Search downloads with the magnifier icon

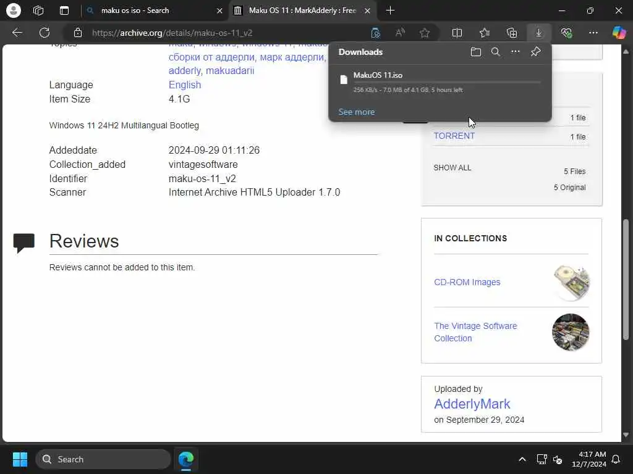pos(495,52)
